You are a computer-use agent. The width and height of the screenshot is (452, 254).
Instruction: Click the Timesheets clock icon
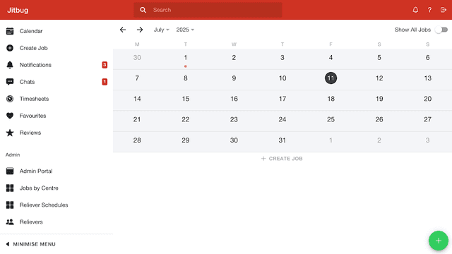click(x=10, y=99)
